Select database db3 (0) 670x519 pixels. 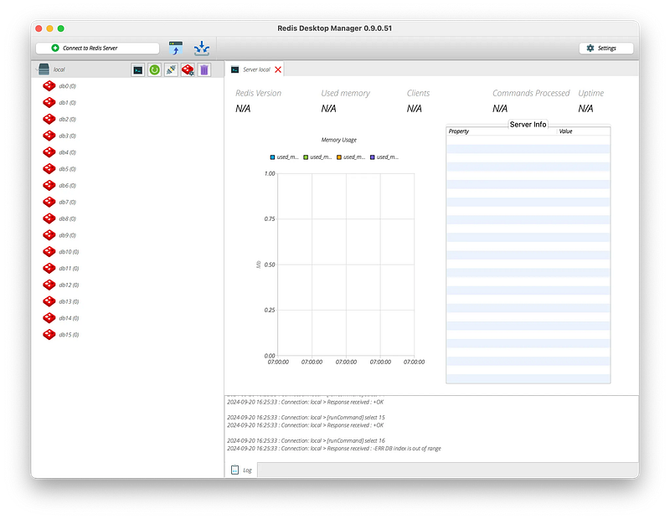(x=68, y=136)
